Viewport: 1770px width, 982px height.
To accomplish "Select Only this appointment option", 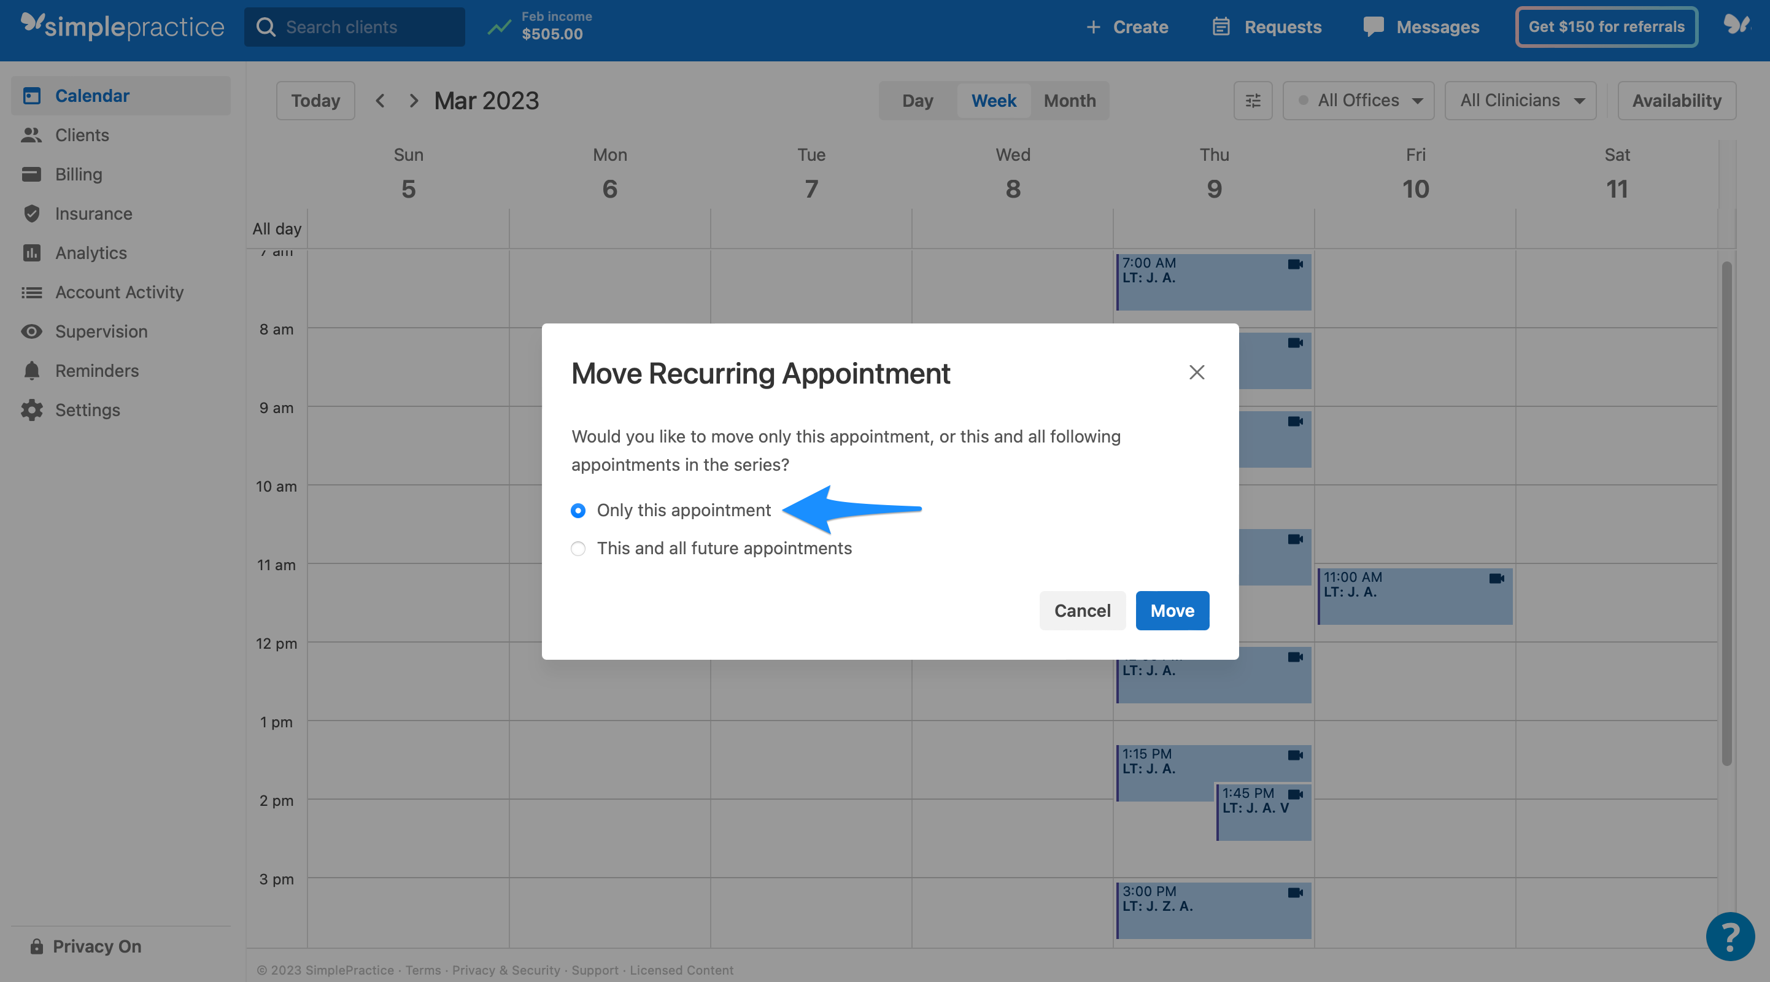I will [578, 511].
